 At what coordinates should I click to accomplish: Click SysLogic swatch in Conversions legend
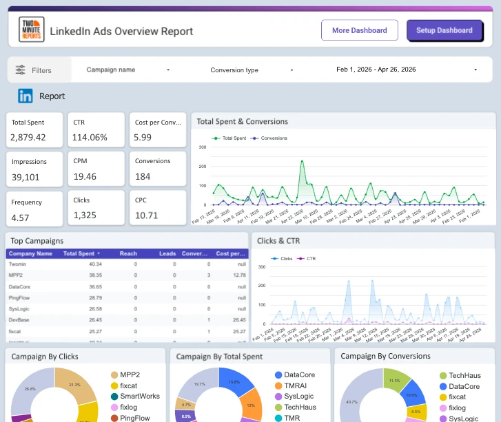tap(443, 419)
